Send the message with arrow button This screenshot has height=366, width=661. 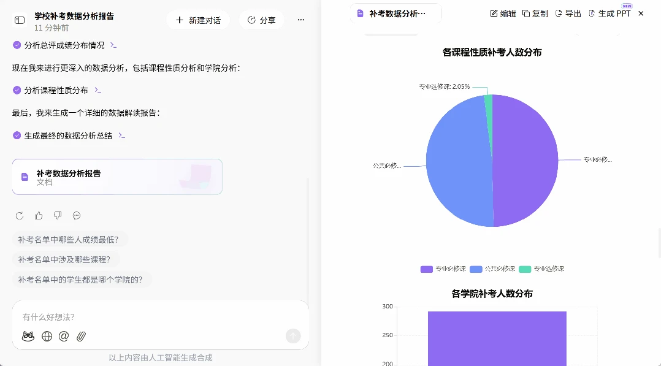(x=293, y=336)
